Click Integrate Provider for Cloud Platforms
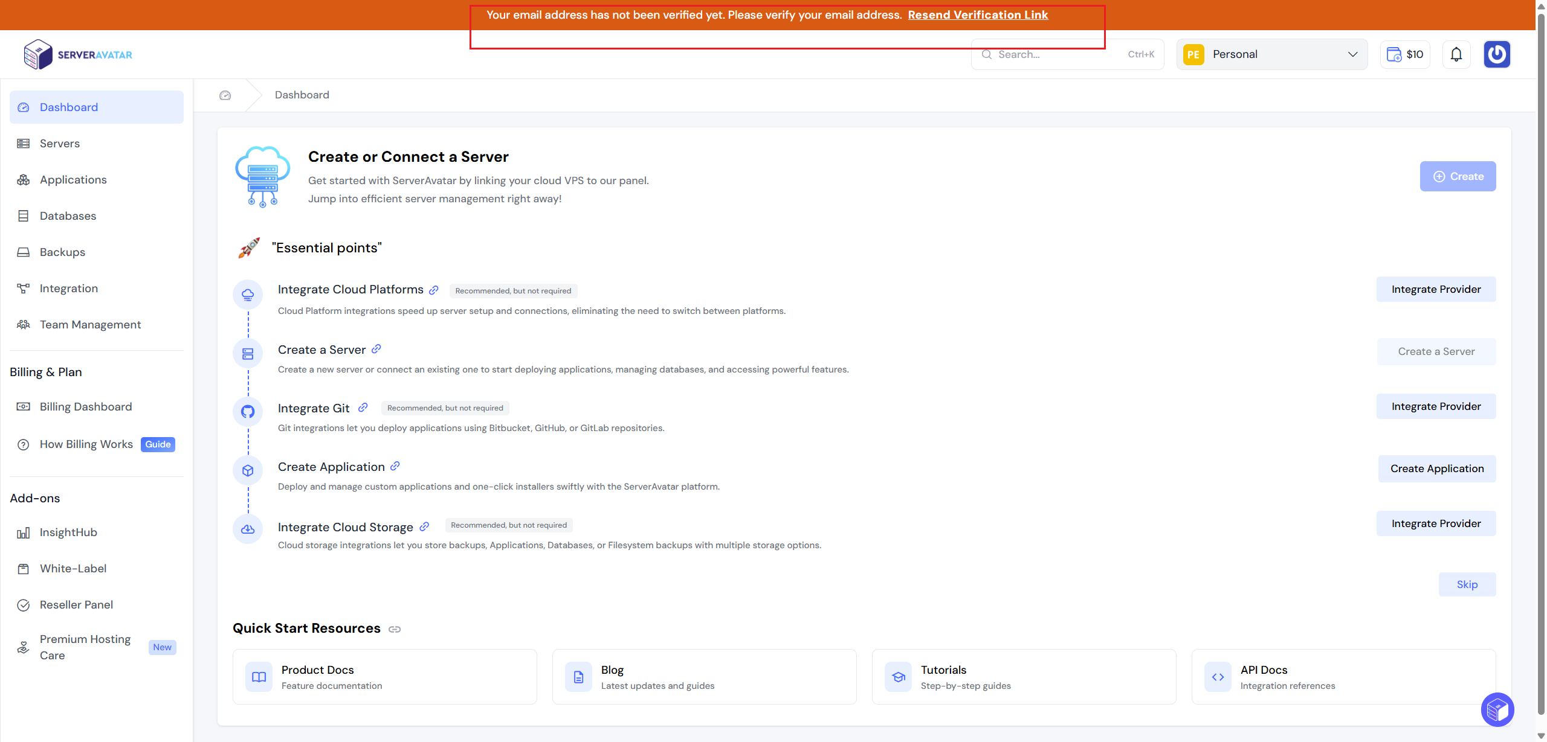The width and height of the screenshot is (1547, 742). (1436, 289)
